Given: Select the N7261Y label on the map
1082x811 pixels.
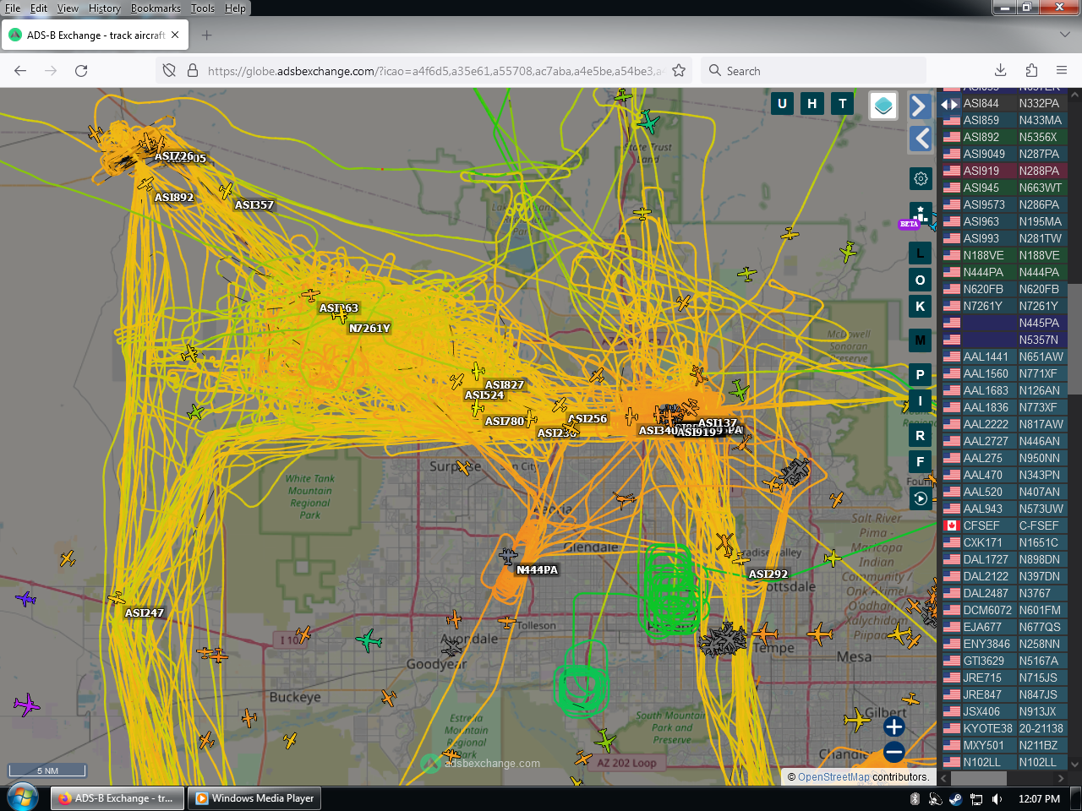Looking at the screenshot, I should [369, 329].
